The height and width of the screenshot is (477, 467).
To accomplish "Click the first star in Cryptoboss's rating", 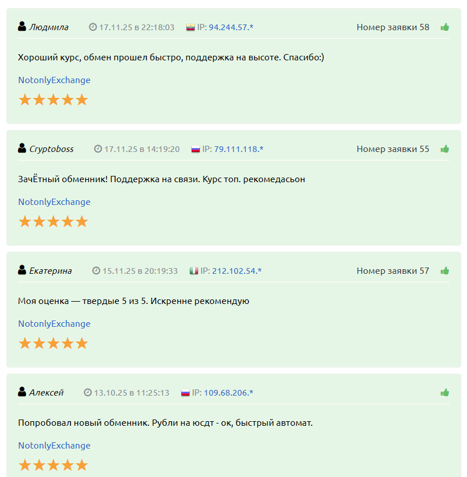I will tap(25, 221).
